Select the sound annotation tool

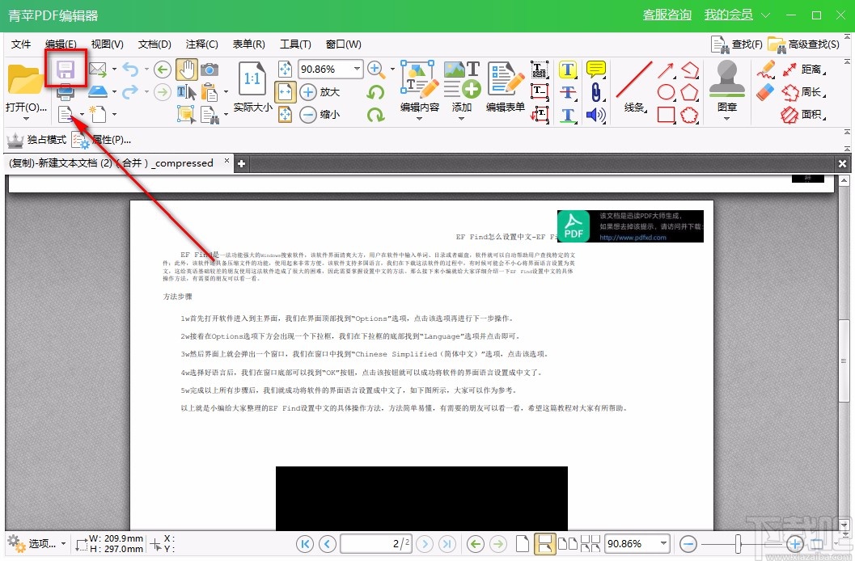point(596,114)
